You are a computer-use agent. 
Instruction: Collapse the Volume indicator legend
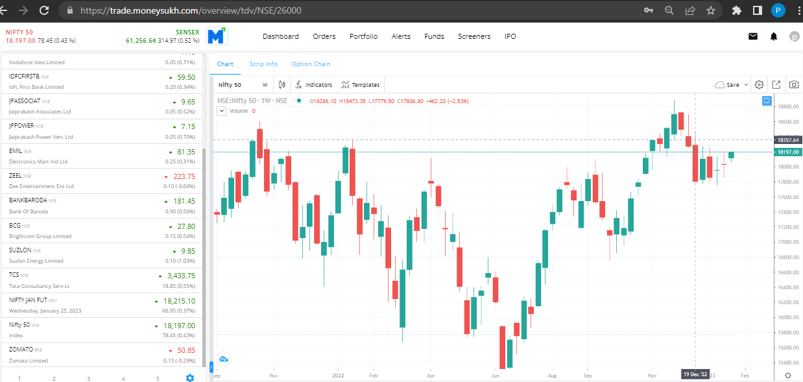(221, 111)
